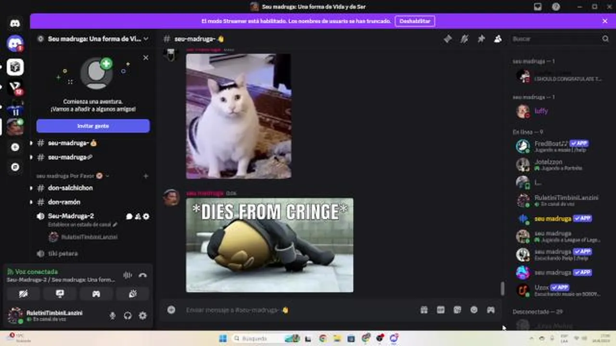
Task: Create channel in Por Favor category
Action: [146, 176]
